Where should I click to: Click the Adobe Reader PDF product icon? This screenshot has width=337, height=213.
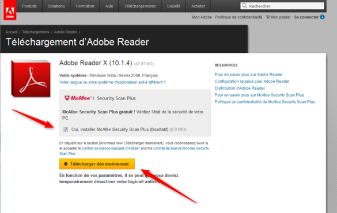click(x=31, y=79)
